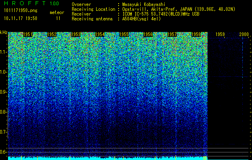Viewport: 252px width, 160px height.
Task: Select the observer name Masayuki Kobayashi
Action: (x=144, y=4)
